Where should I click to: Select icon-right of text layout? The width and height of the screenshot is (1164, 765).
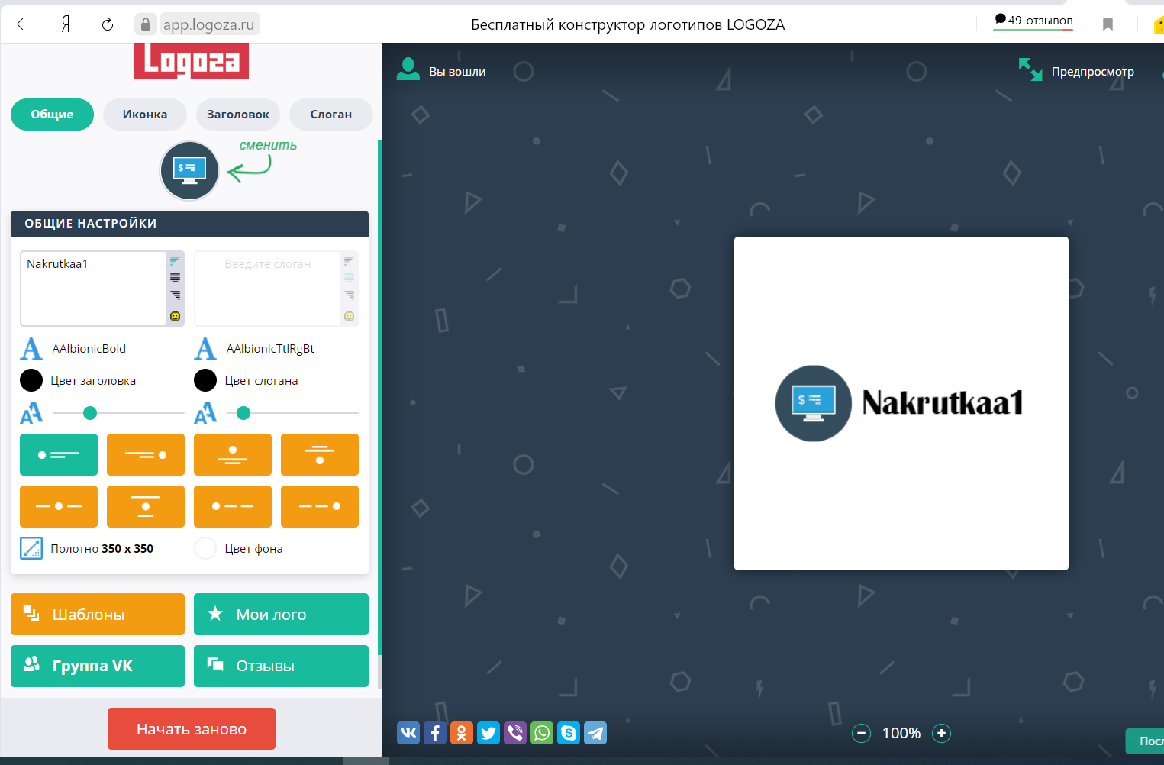pos(146,455)
